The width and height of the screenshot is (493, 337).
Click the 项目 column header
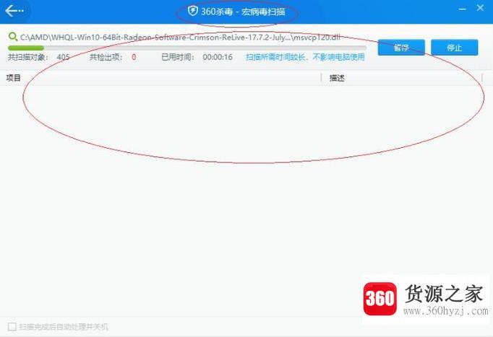click(x=14, y=78)
